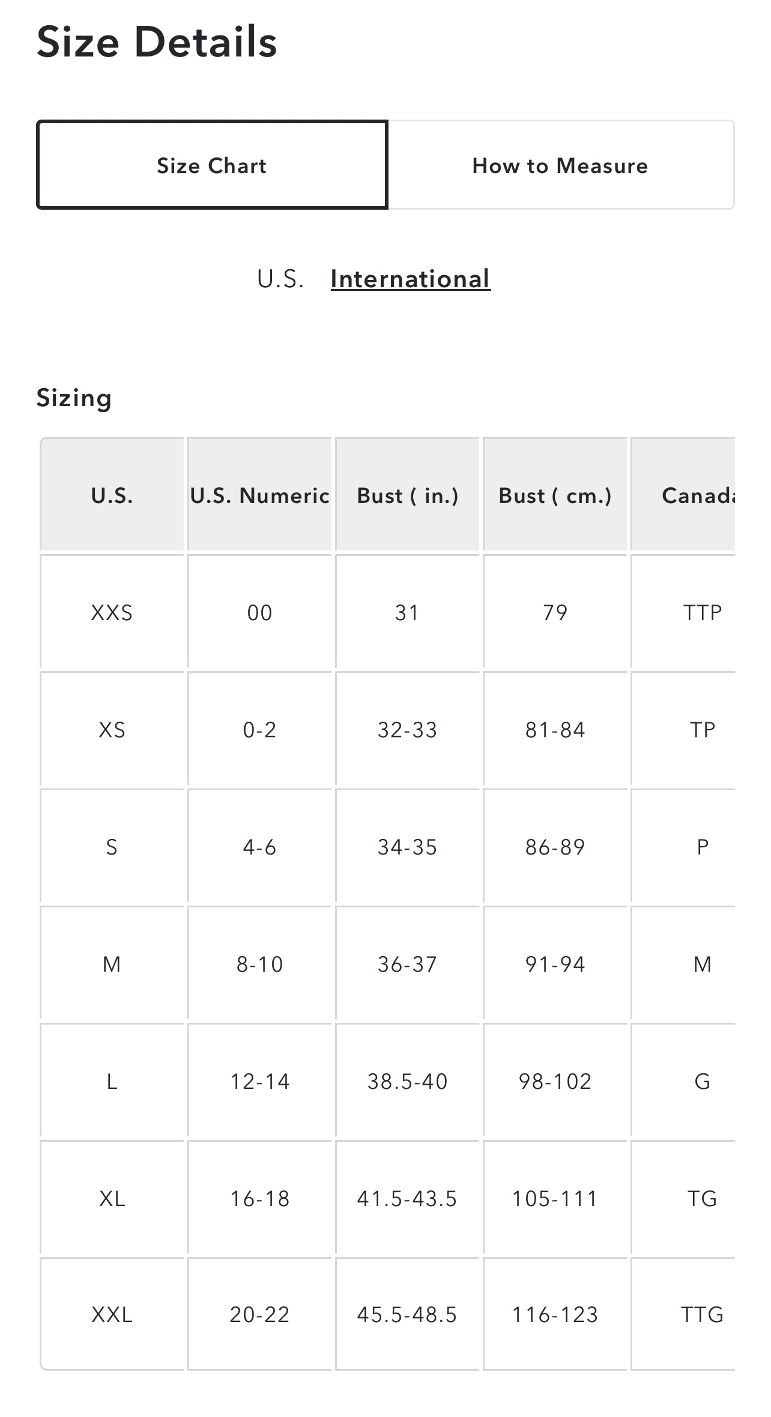Open the How to Measure tab
The height and width of the screenshot is (1417, 771).
coord(560,165)
